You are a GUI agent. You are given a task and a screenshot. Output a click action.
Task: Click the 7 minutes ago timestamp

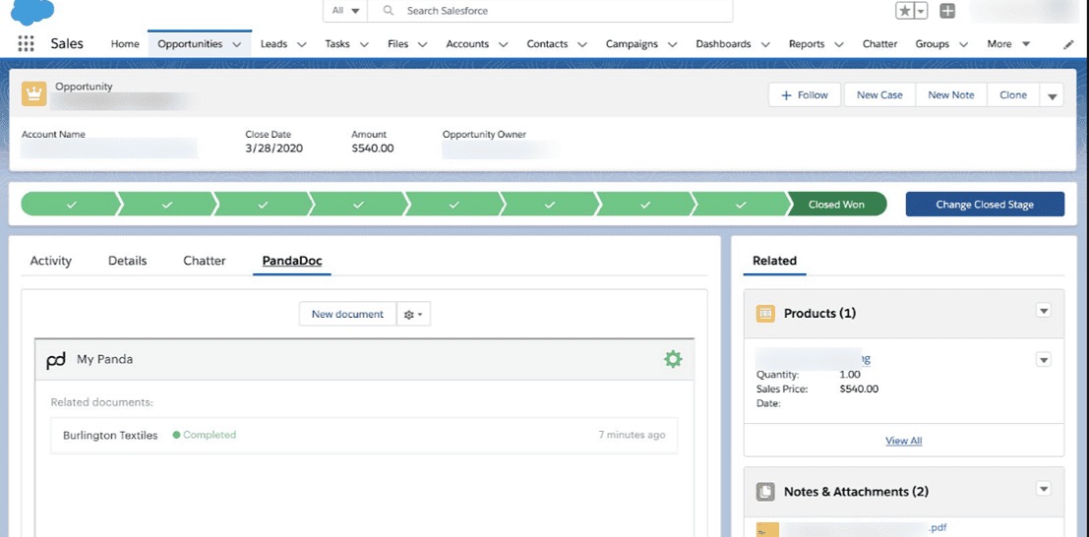coord(632,435)
